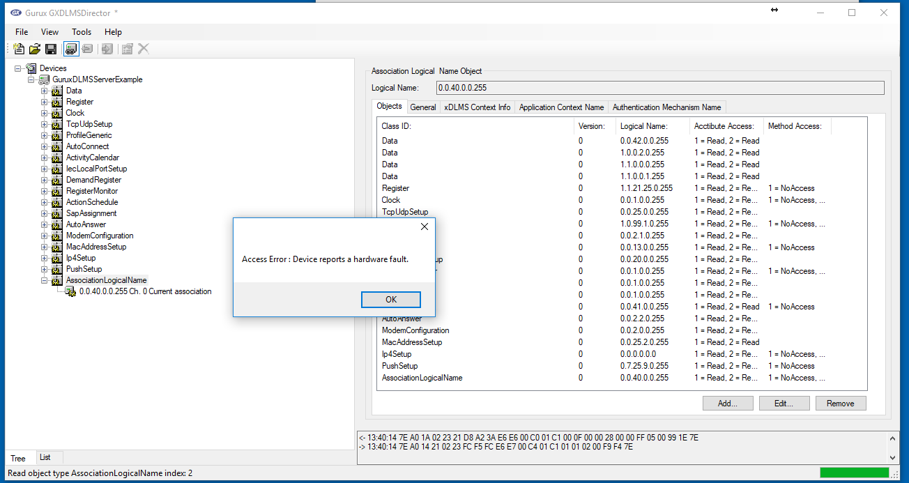This screenshot has width=909, height=483.
Task: Expand the RegisterMonitor tree node
Action: coord(45,191)
